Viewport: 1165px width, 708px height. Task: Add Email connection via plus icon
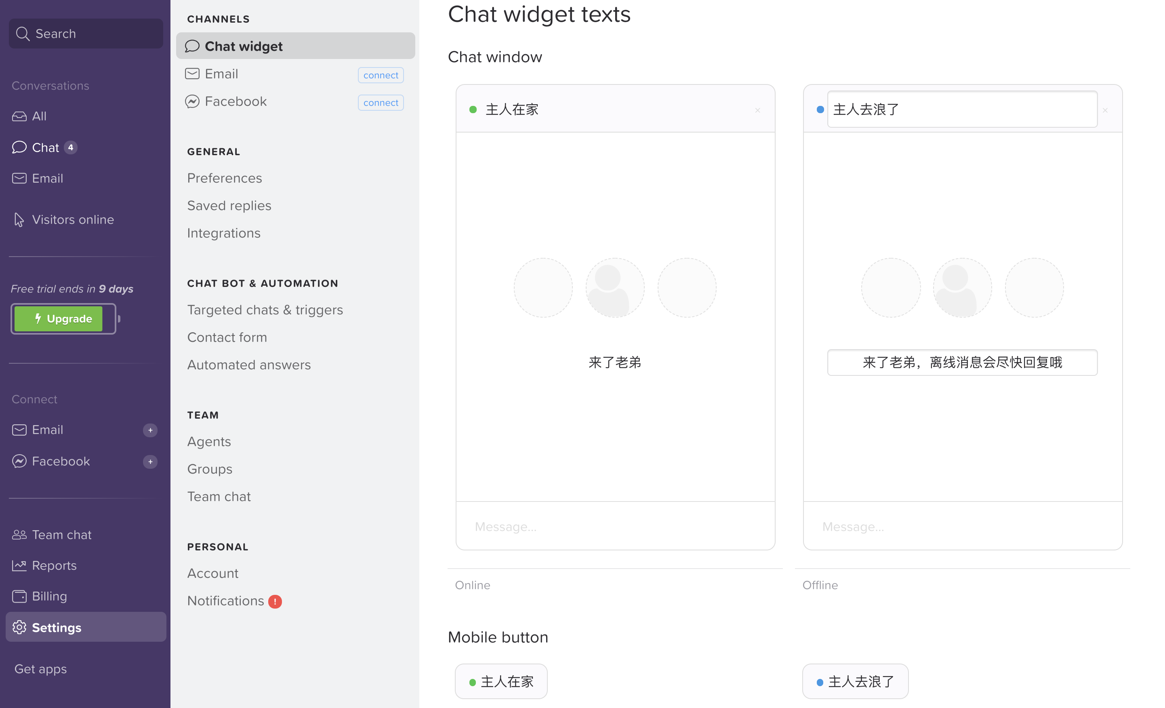click(x=150, y=430)
